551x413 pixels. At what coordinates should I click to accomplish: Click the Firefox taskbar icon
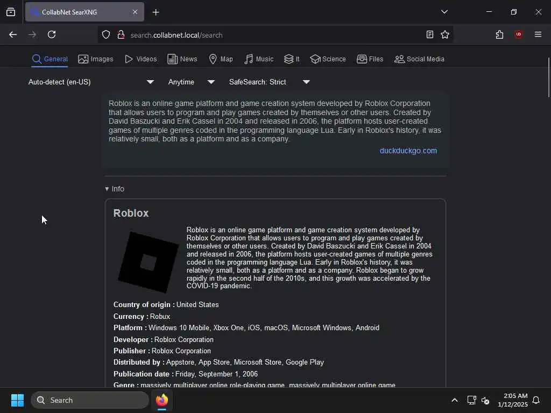162,400
